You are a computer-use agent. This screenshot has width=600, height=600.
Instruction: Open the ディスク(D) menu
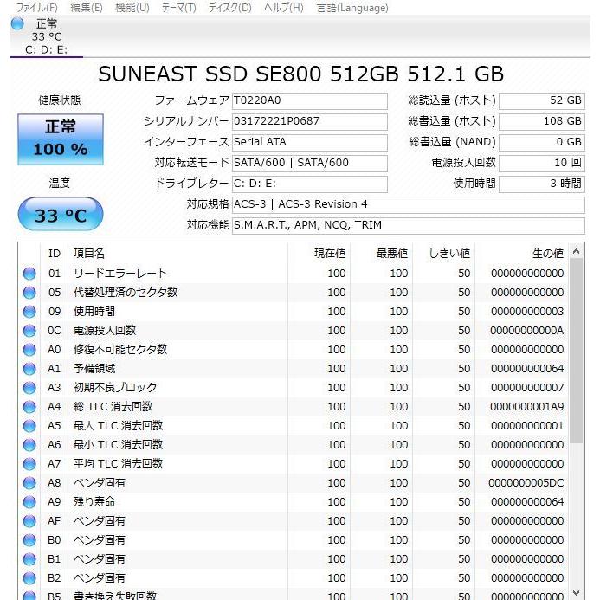(x=229, y=7)
